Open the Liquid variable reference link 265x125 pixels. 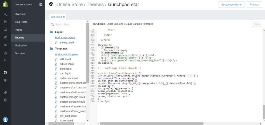[139, 24]
